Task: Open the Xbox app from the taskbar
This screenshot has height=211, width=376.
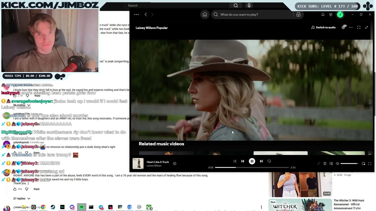Action: 149,207
